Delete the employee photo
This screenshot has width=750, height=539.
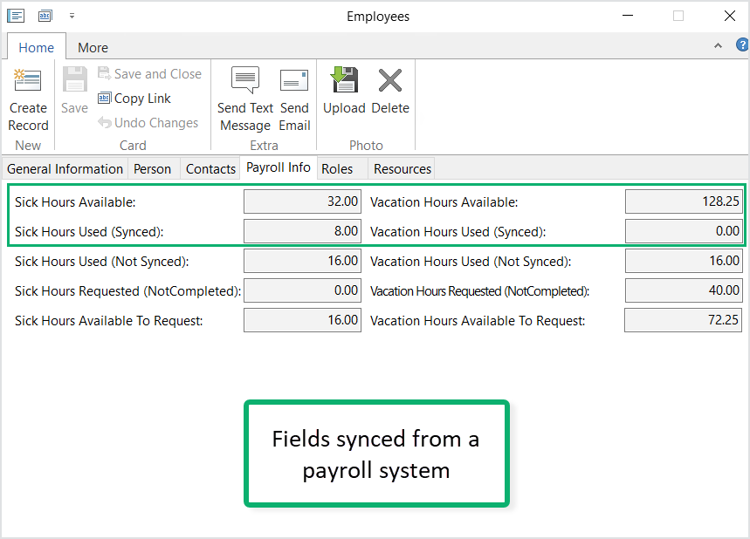(x=390, y=92)
